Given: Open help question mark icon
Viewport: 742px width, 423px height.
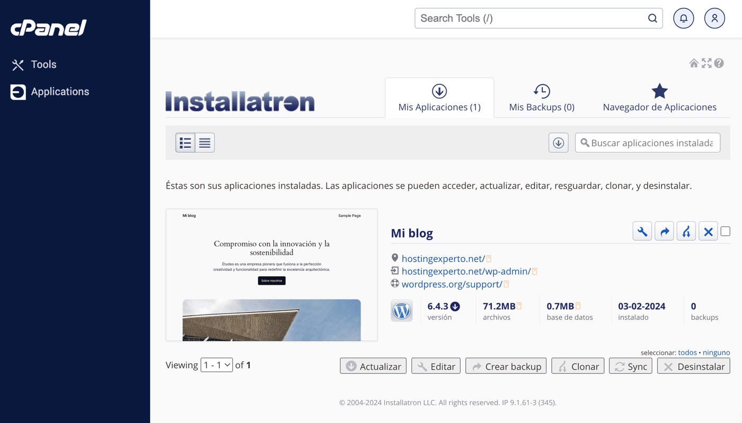Looking at the screenshot, I should [x=719, y=63].
